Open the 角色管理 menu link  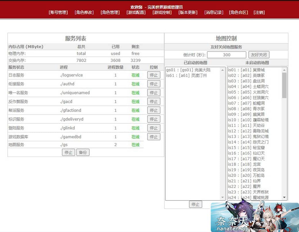110,12
